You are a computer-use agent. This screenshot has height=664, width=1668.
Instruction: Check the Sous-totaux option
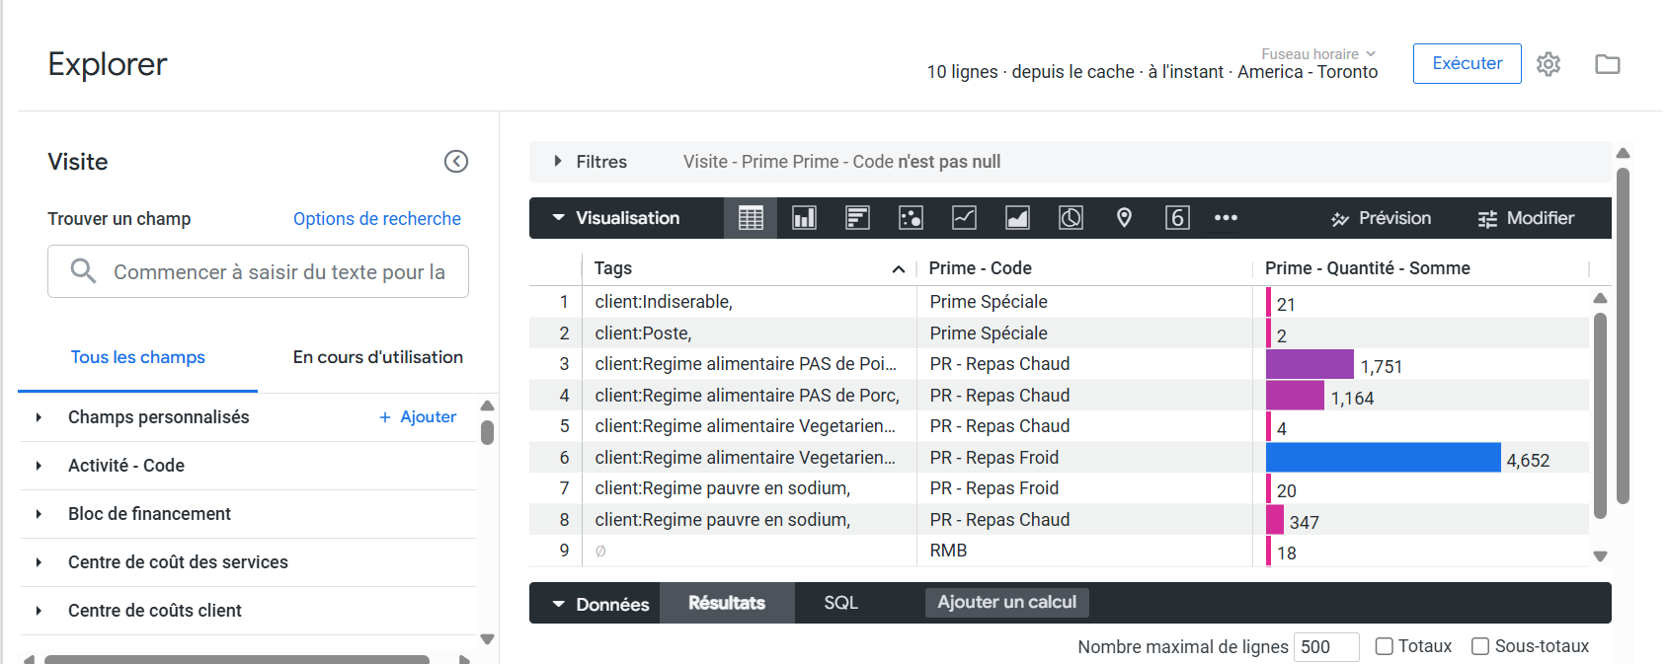1480,646
